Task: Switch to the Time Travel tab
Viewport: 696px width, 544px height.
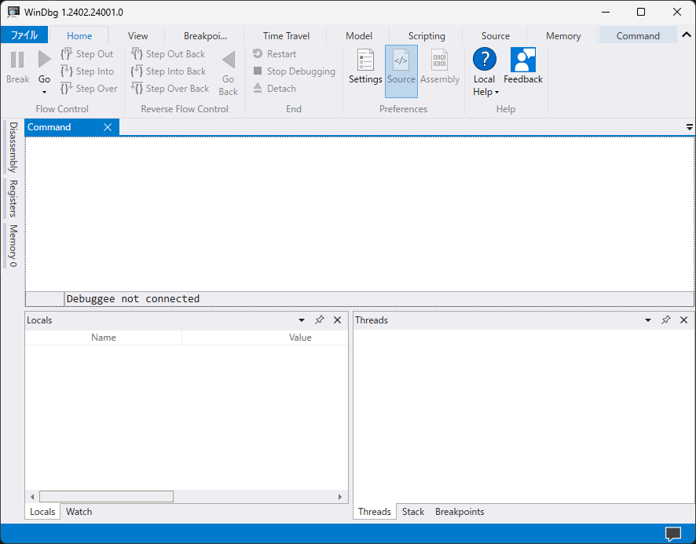Action: click(x=286, y=36)
